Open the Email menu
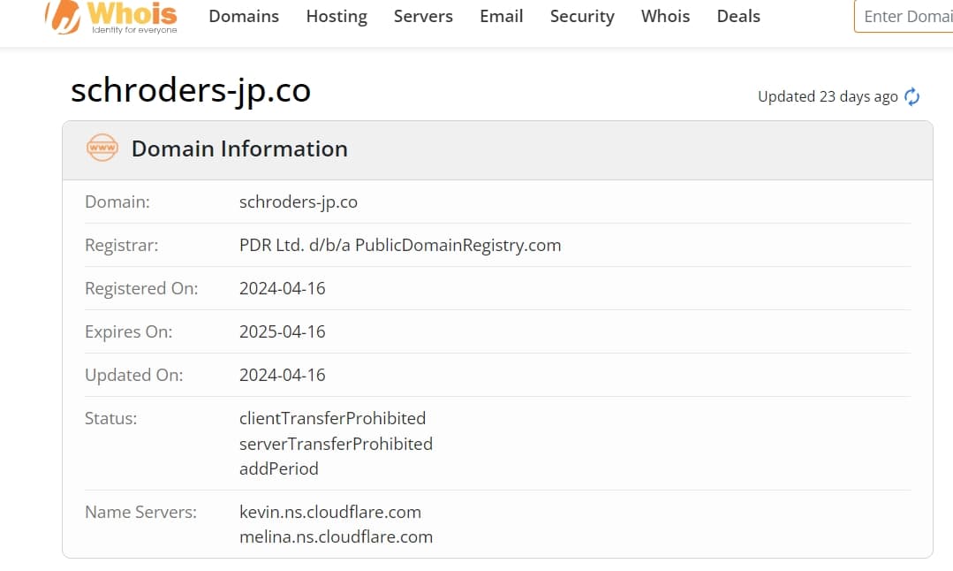Image resolution: width=953 pixels, height=571 pixels. pos(502,17)
